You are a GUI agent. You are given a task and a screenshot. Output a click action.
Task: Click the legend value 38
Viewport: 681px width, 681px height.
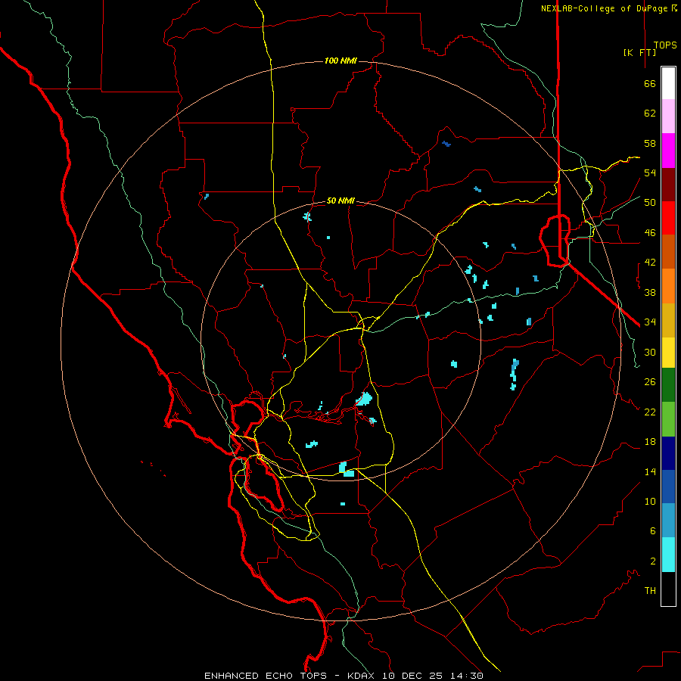pyautogui.click(x=650, y=292)
